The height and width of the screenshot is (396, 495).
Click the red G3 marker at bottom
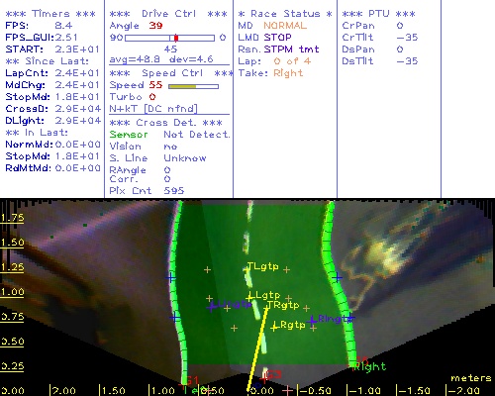click(x=274, y=375)
